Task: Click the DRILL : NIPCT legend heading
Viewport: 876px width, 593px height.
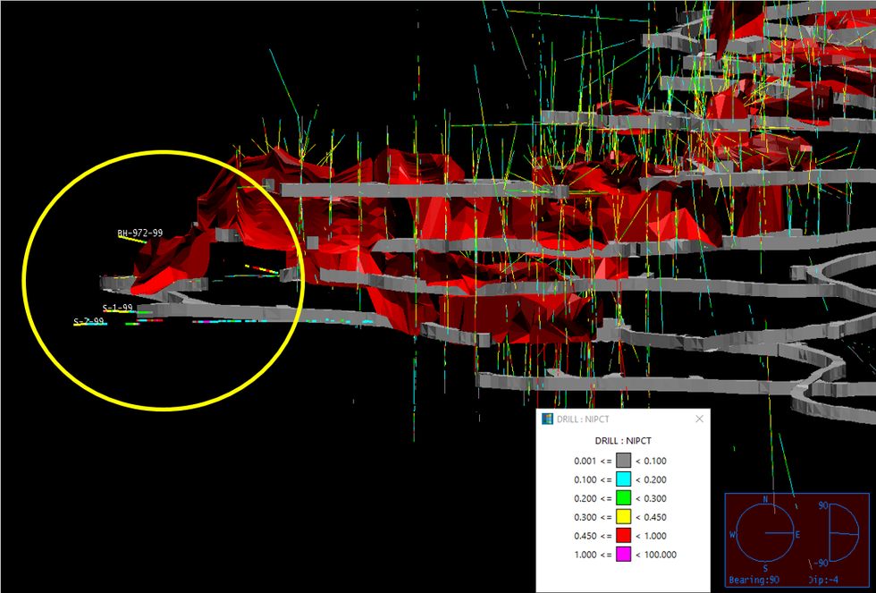Action: (623, 441)
